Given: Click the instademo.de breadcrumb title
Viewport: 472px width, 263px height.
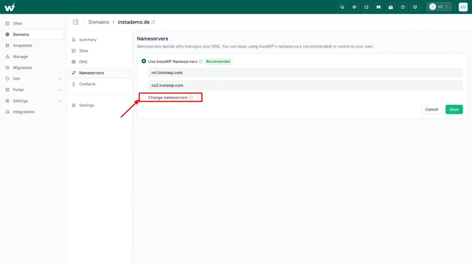Looking at the screenshot, I should (x=134, y=22).
